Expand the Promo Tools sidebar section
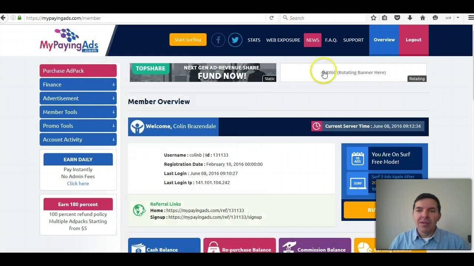The height and width of the screenshot is (266, 474). (x=78, y=126)
